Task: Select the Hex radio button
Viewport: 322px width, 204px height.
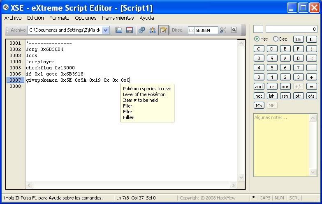Action: [257, 39]
